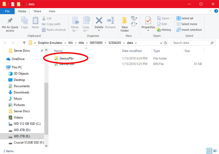
Task: Click the Pin to Quick access icon
Action: tap(10, 21)
